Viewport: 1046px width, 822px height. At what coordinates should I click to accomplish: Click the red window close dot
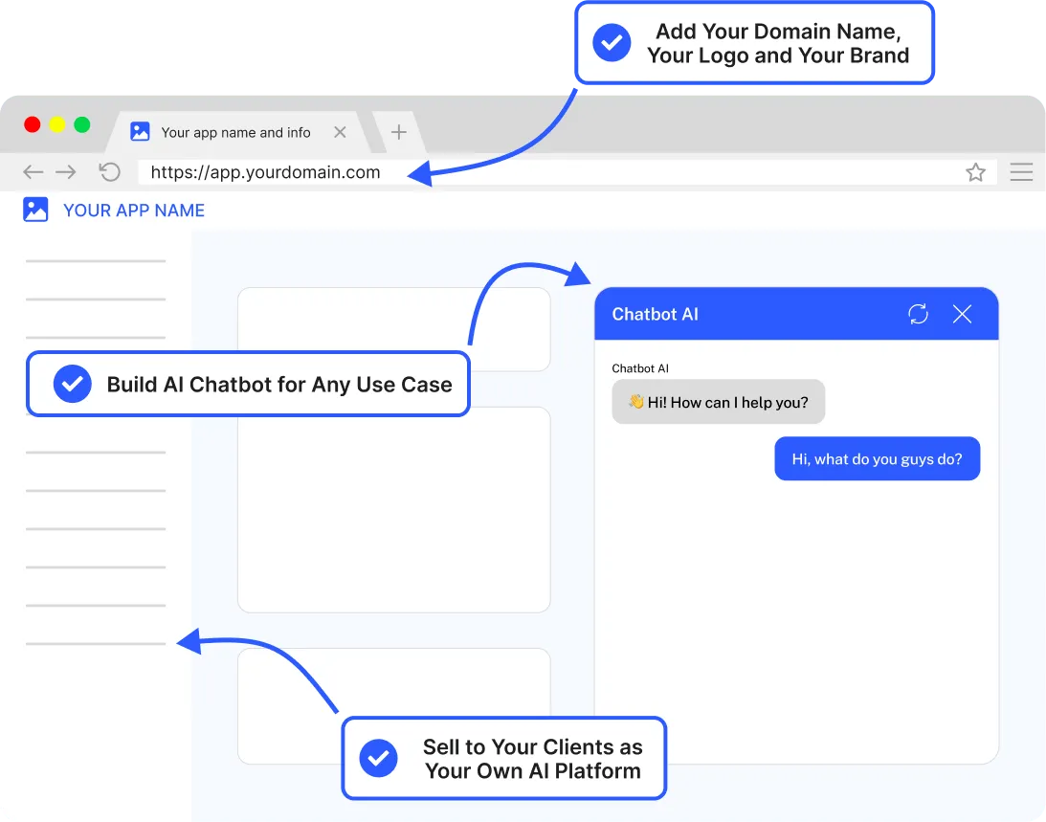coord(32,124)
